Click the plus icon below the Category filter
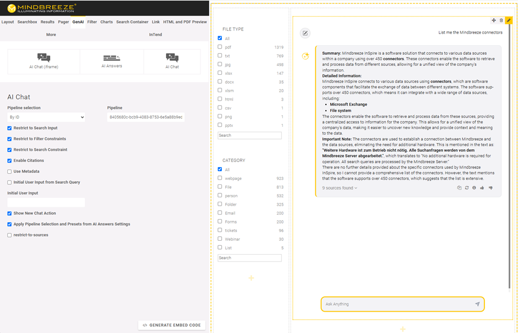The width and height of the screenshot is (518, 333). point(251,278)
